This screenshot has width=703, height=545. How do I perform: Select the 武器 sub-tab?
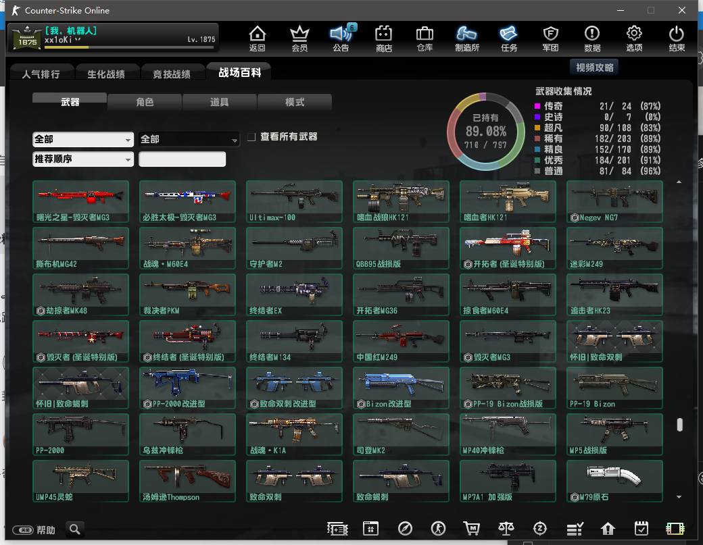[70, 102]
